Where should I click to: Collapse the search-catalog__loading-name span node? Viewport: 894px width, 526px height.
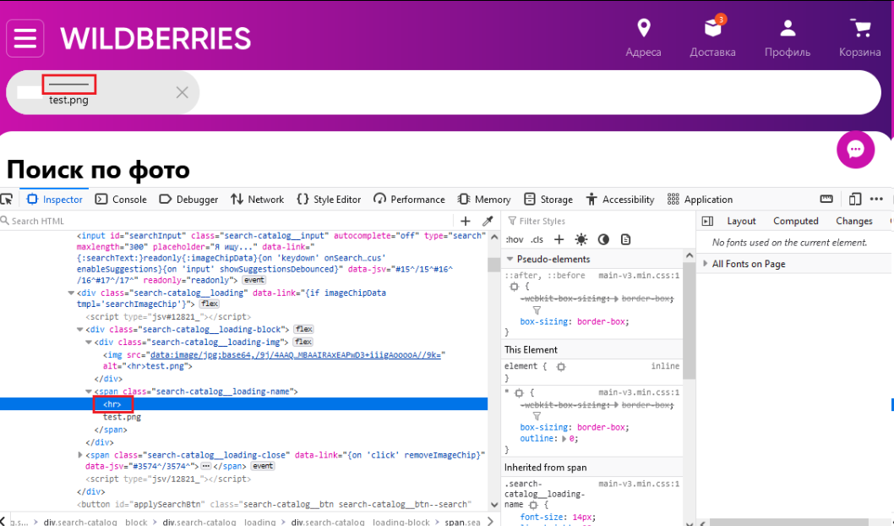tap(89, 392)
